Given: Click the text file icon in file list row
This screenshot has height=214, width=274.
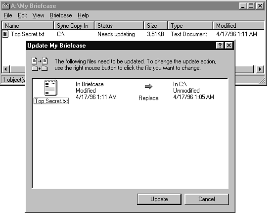Looking at the screenshot, I should click(5, 34).
